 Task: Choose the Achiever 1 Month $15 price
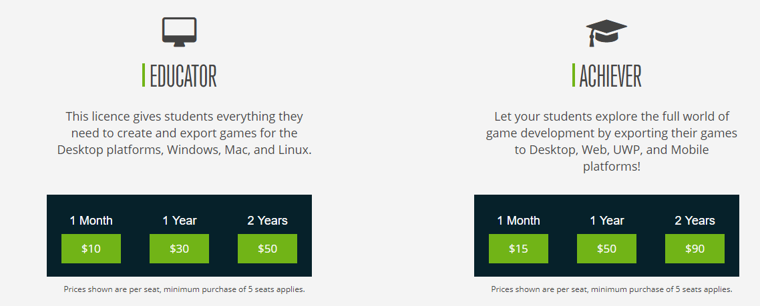pos(518,249)
